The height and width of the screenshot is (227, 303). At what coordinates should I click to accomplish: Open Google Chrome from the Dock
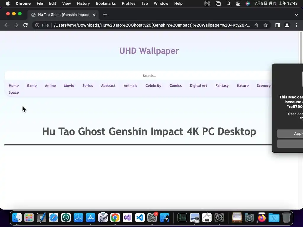[x=115, y=218]
